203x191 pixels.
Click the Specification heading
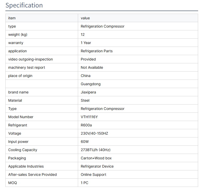24,5
